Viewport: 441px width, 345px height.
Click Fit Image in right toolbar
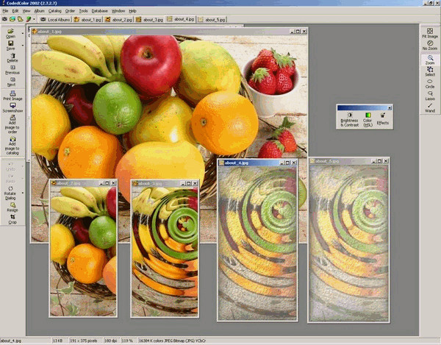pyautogui.click(x=430, y=33)
